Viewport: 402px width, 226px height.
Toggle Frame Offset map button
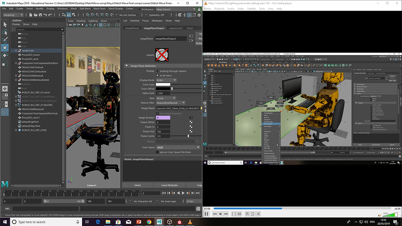(x=191, y=122)
